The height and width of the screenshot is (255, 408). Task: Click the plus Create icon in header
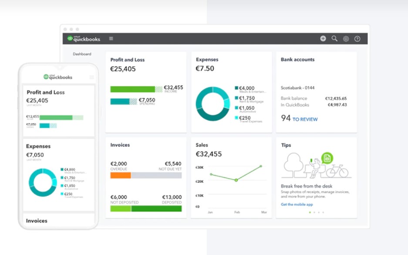tap(323, 38)
